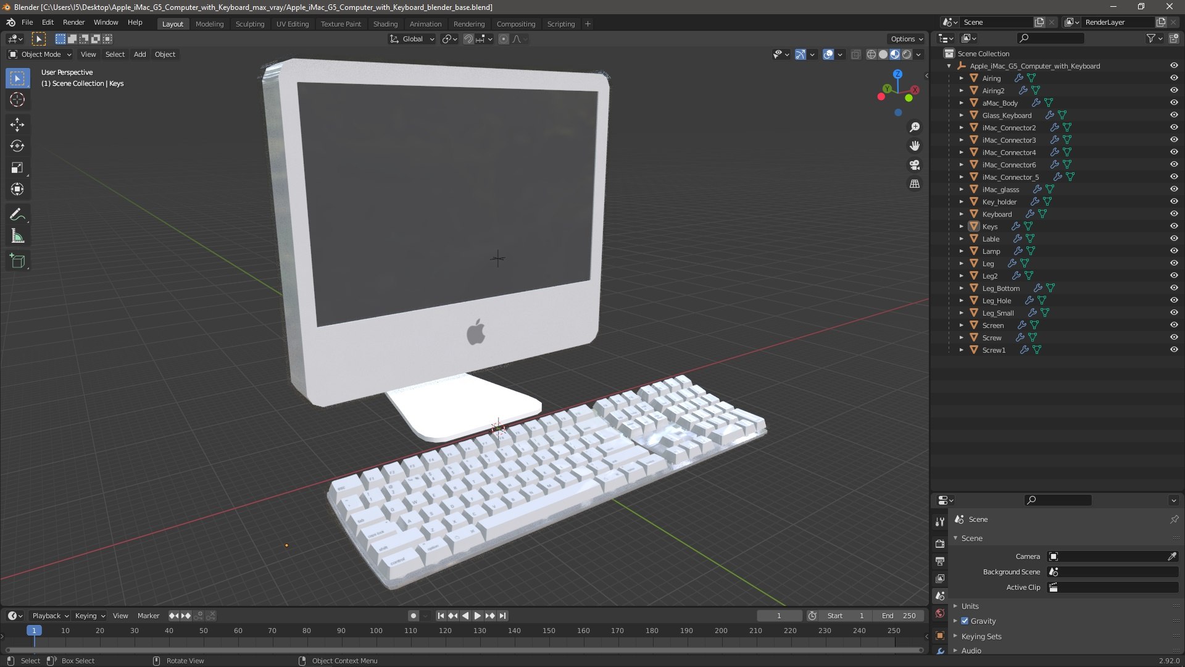Toggle auto keying record button
The width and height of the screenshot is (1185, 667).
click(414, 616)
